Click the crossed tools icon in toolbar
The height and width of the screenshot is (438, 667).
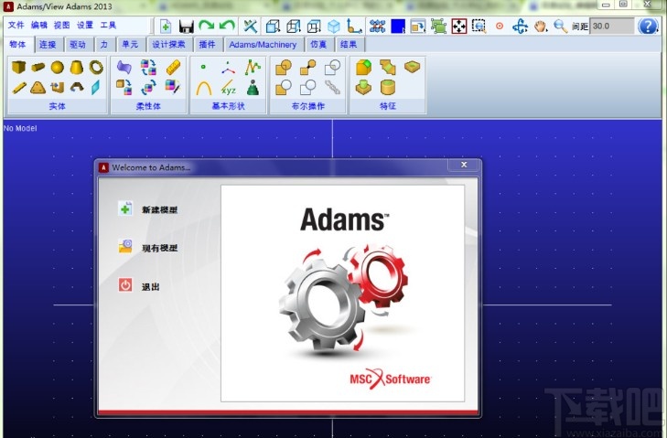250,27
